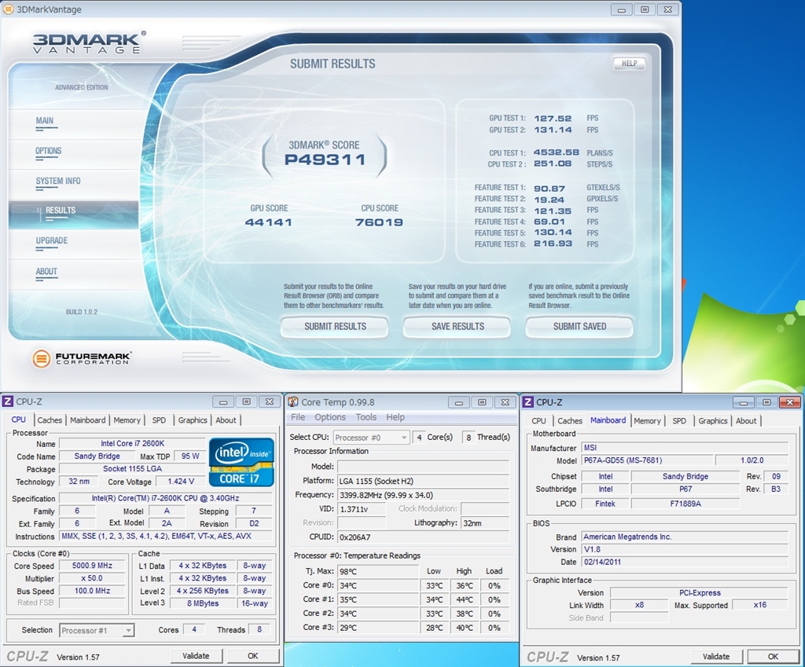Screen dimensions: 805x667
Task: Click the Frequency field in Core Temp
Action: (424, 495)
